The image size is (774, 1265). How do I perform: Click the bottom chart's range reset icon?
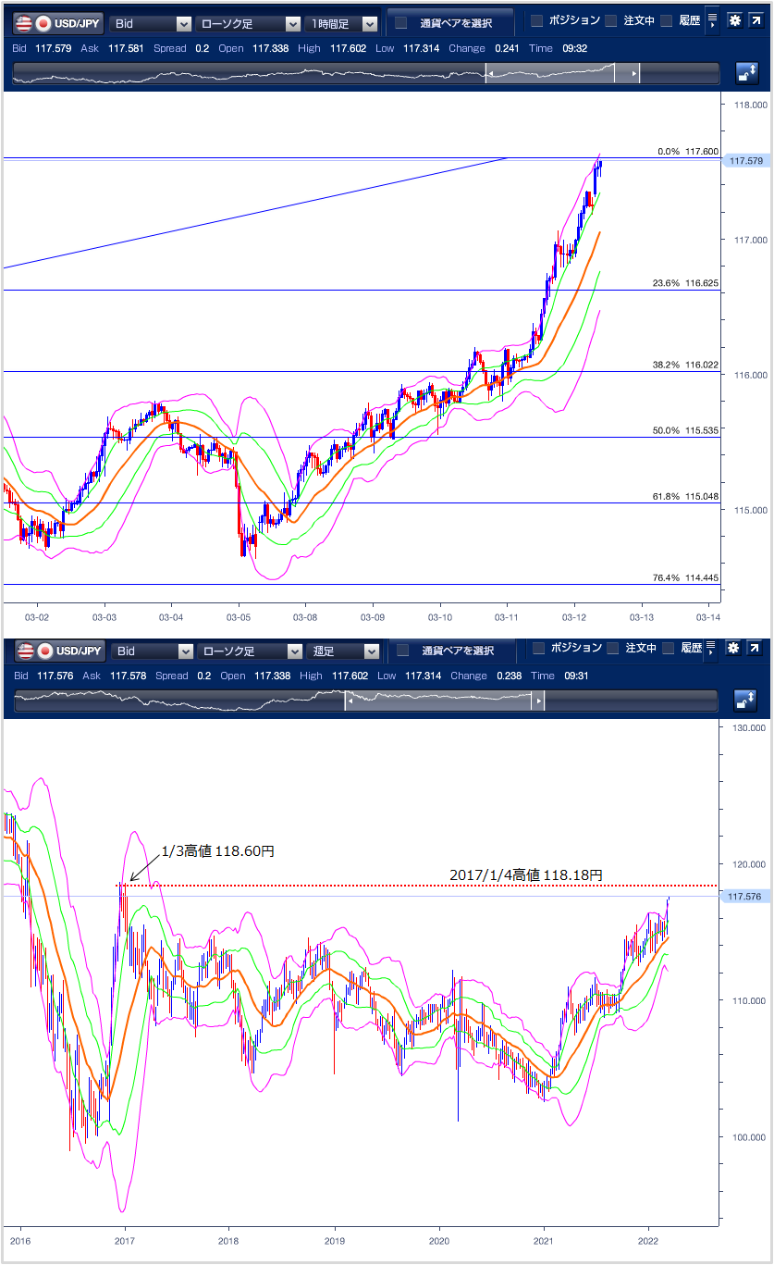(746, 701)
